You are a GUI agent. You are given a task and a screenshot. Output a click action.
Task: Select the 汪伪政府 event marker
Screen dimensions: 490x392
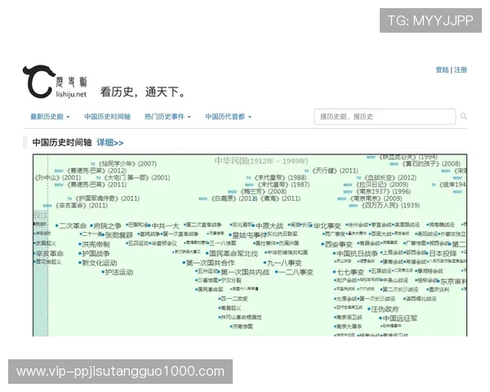click(x=385, y=310)
